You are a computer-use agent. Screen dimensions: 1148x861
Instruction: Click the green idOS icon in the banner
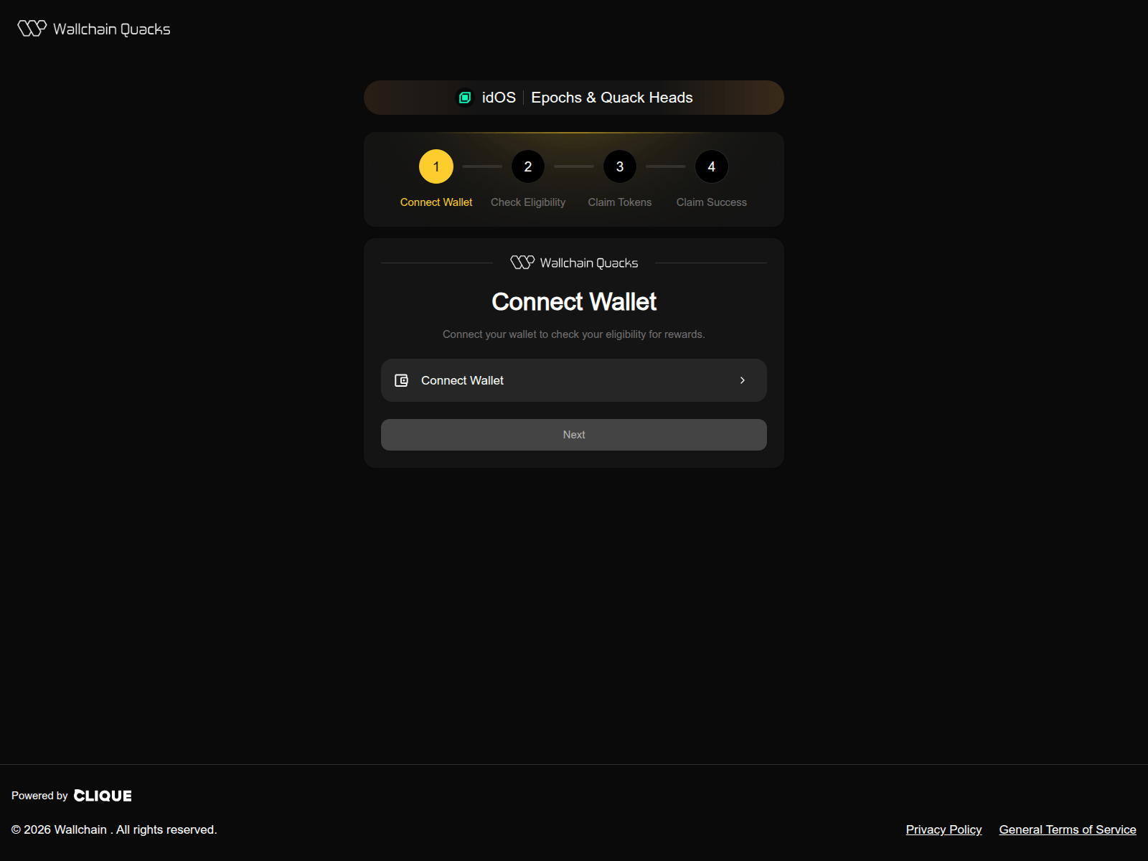(x=466, y=97)
